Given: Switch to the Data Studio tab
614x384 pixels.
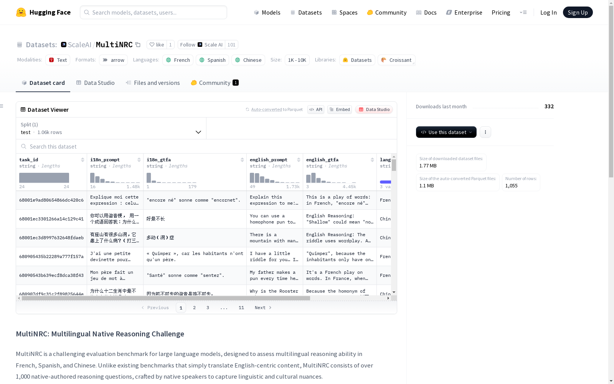Looking at the screenshot, I should tap(96, 83).
